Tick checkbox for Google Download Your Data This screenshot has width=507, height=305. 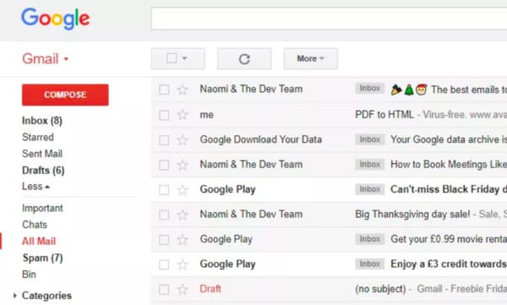[164, 140]
